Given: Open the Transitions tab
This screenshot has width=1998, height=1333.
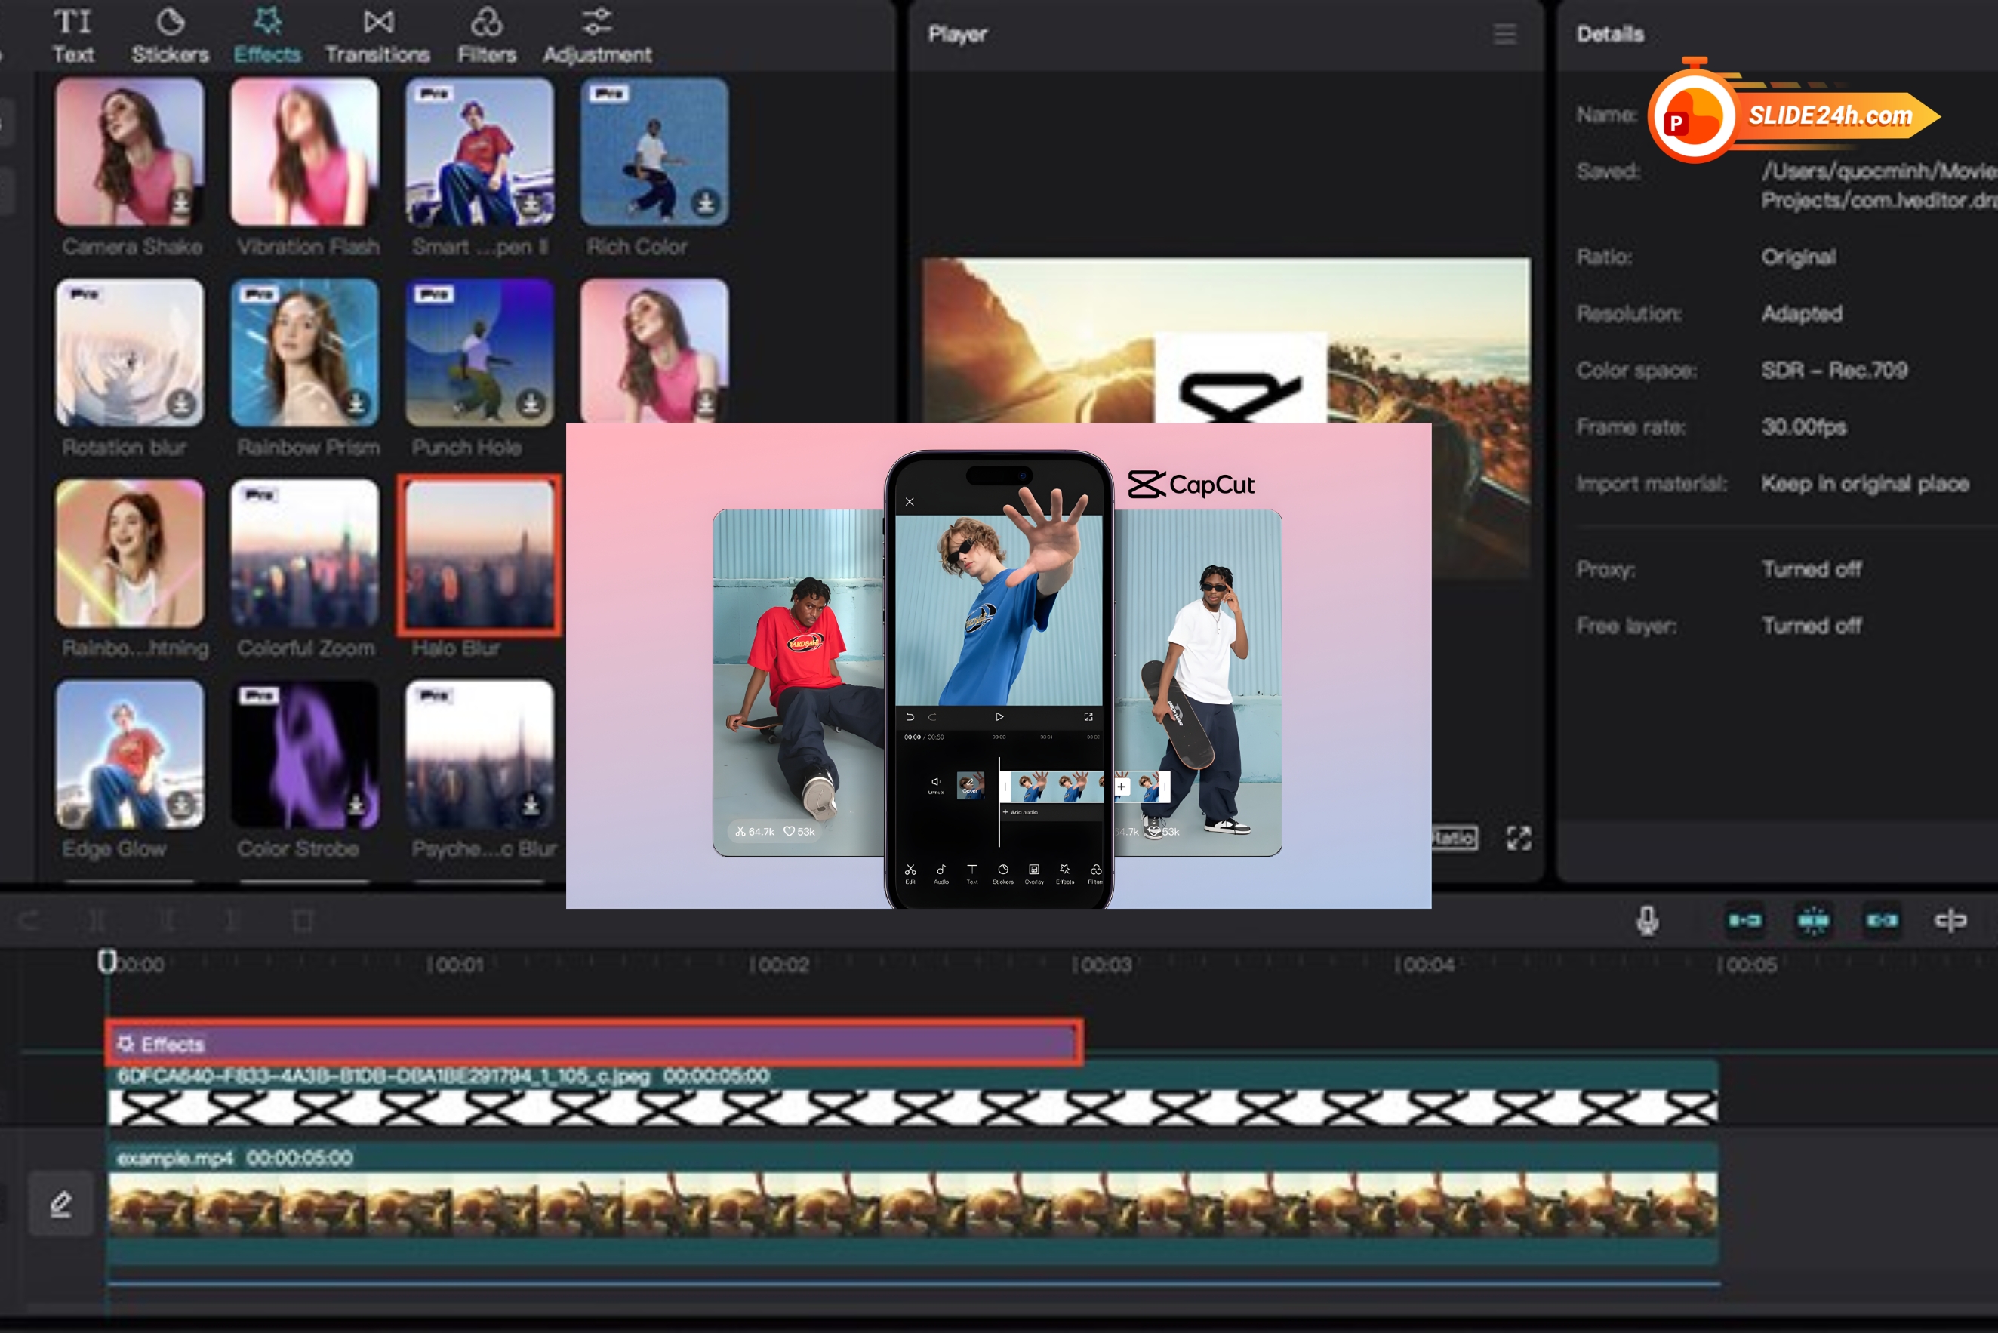Looking at the screenshot, I should 377,35.
